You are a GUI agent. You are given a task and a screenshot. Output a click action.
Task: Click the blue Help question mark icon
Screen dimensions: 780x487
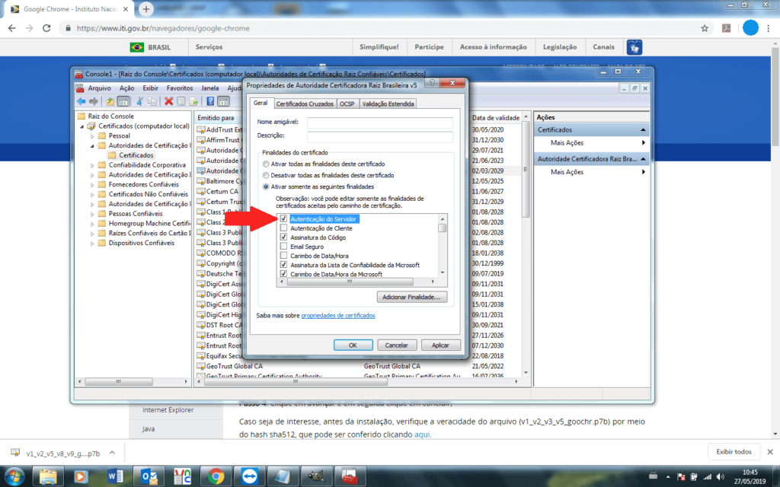210,101
